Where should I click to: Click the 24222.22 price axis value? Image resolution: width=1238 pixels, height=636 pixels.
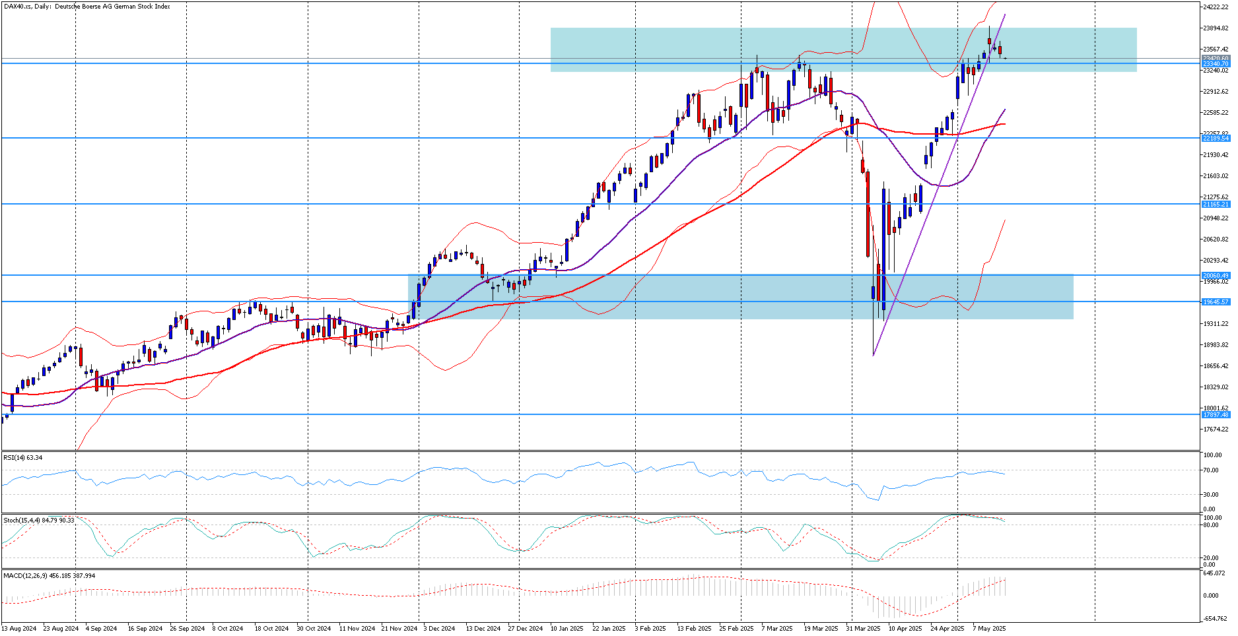point(1216,7)
